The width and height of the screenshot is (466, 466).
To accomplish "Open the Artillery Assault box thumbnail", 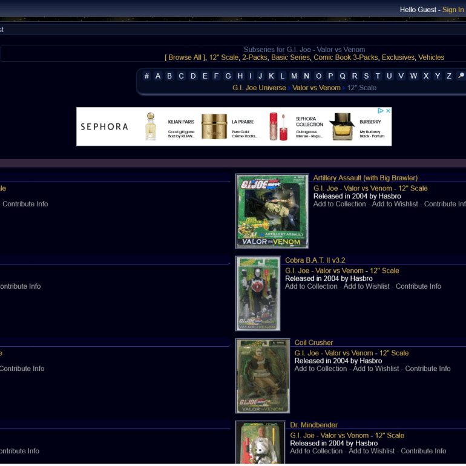I will (x=272, y=211).
